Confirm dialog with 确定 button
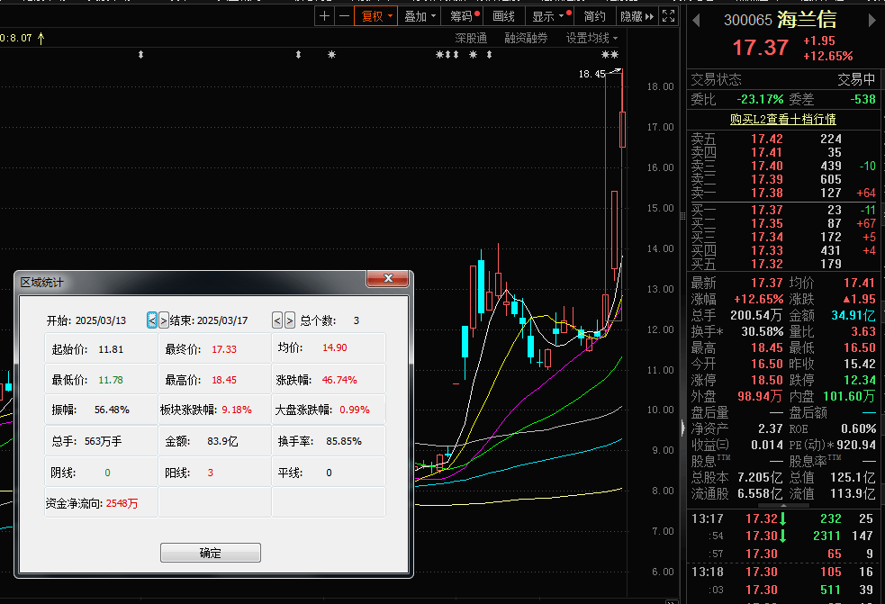885x604 pixels. pos(211,553)
